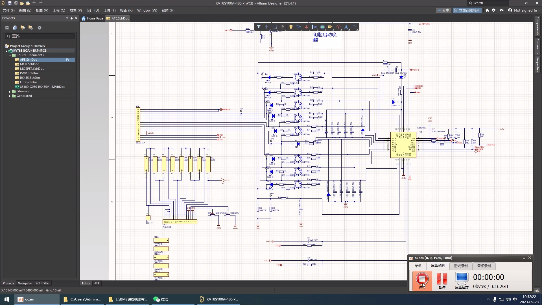Viewport: 542px width, 305px height.
Task: Open the 设计 (D) menu
Action: click(93, 10)
